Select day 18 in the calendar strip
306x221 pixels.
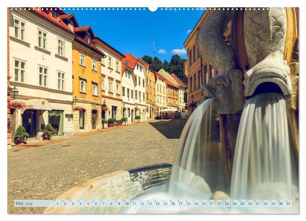tap(188, 203)
